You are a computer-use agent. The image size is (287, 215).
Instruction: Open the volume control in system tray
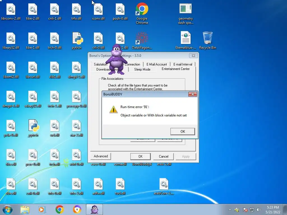(258, 210)
